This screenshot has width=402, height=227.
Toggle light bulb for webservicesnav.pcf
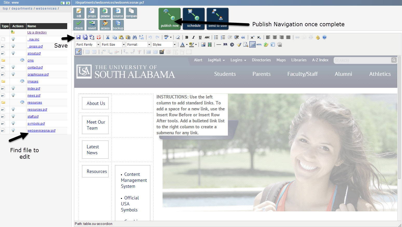coord(13,130)
